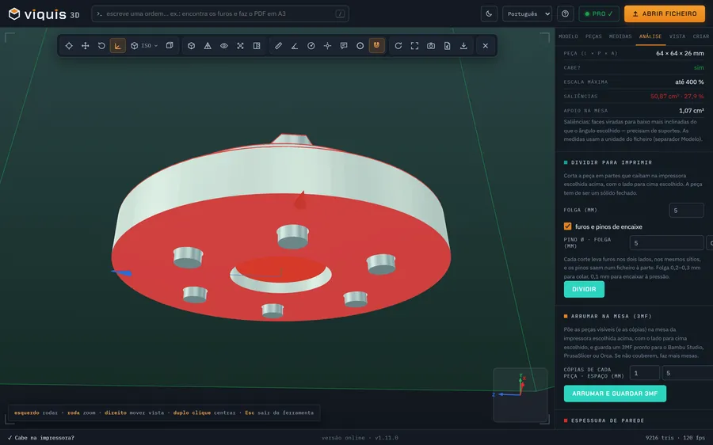Click the espaço (mm) input field
This screenshot has height=445, width=713.
pyautogui.click(x=687, y=373)
